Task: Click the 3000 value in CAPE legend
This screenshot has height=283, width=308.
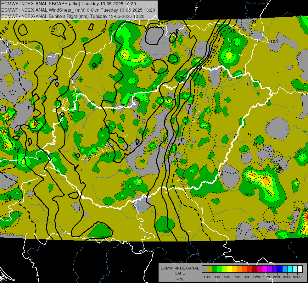Action: tap(287, 277)
